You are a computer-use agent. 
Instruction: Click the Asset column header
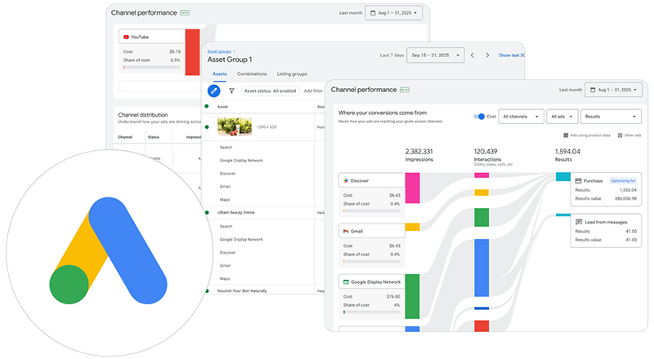point(222,107)
